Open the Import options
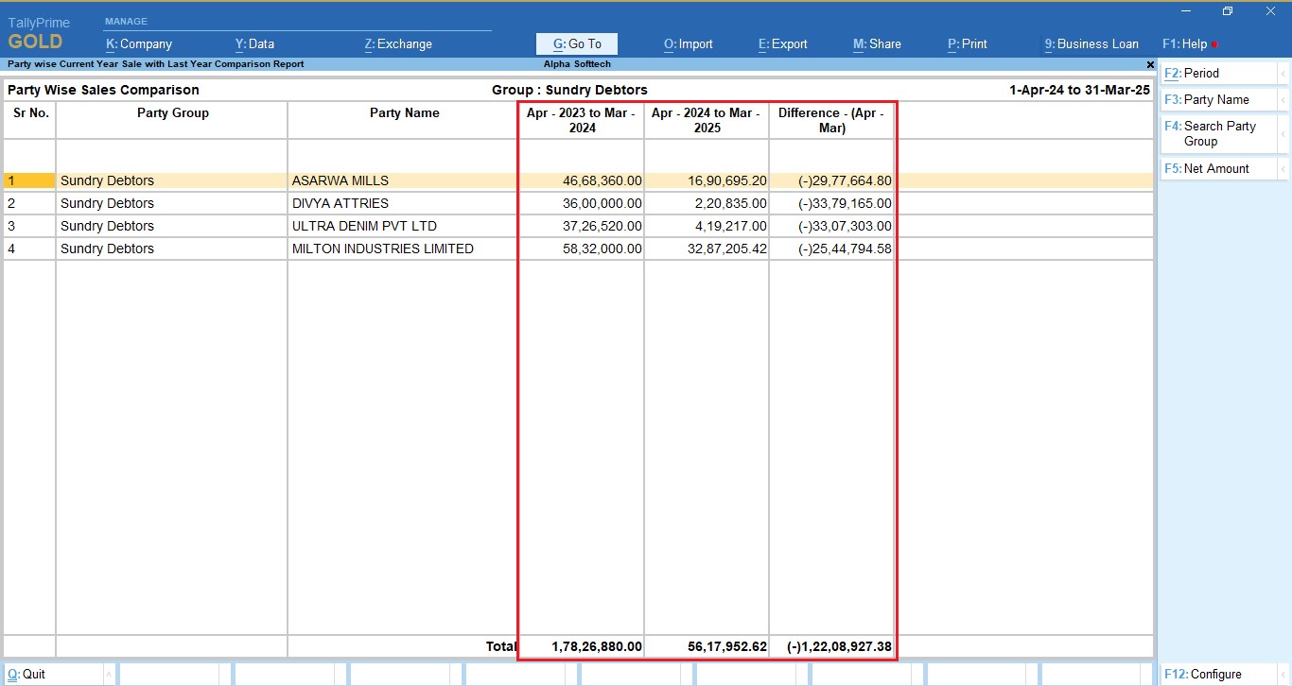 coord(688,43)
